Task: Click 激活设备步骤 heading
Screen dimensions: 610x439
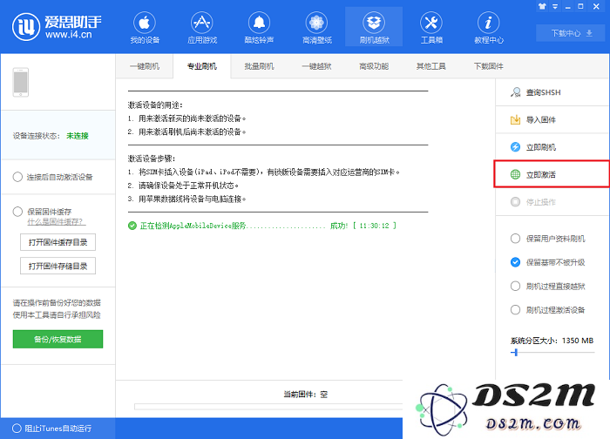Action: coord(152,159)
